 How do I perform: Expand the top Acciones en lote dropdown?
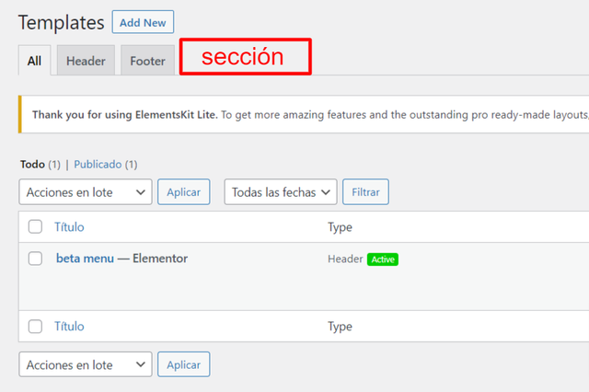point(86,192)
